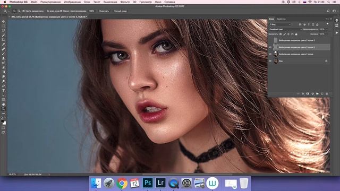Open status bar info arrow
This screenshot has height=191, width=340.
point(49,175)
